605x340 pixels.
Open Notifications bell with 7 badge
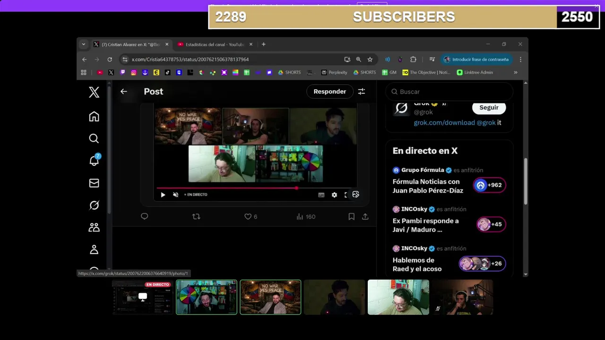click(x=94, y=161)
